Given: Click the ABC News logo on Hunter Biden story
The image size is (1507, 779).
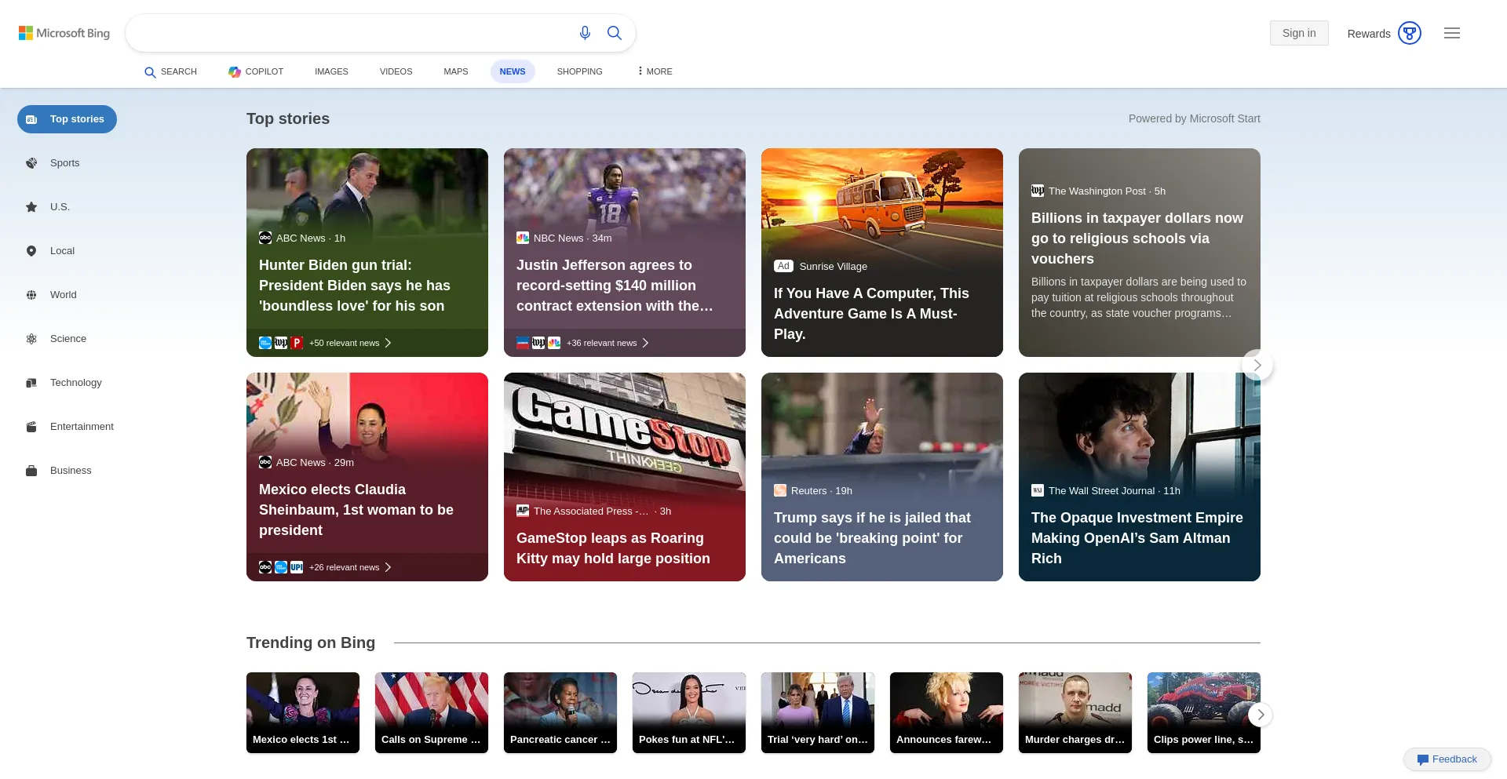Looking at the screenshot, I should click(265, 238).
